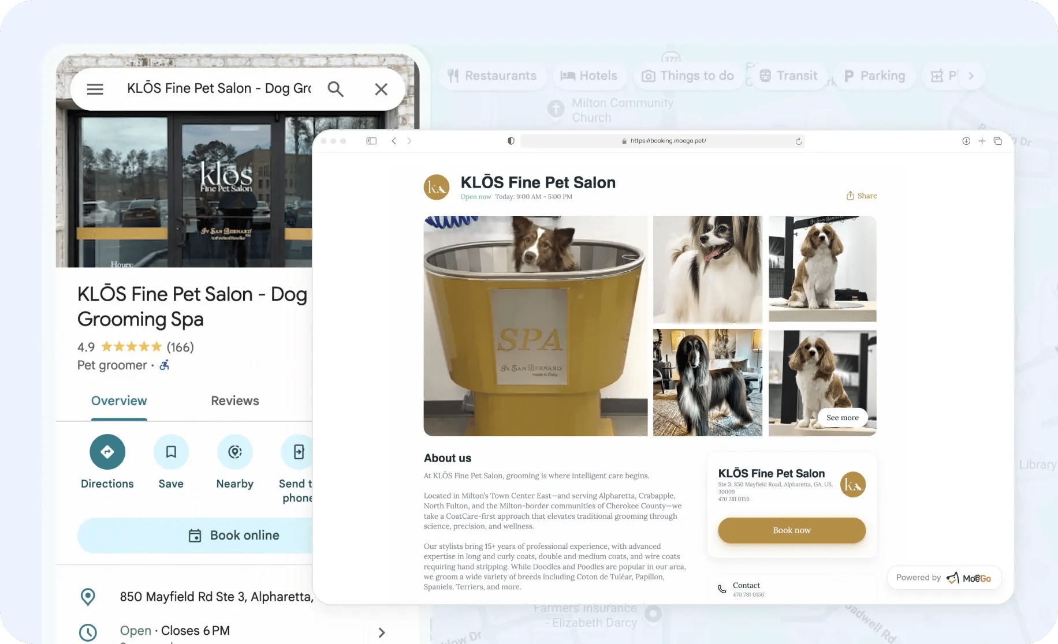Screen dimensions: 1058x644
Task: Click the Milton Community Church map marker
Action: point(556,108)
